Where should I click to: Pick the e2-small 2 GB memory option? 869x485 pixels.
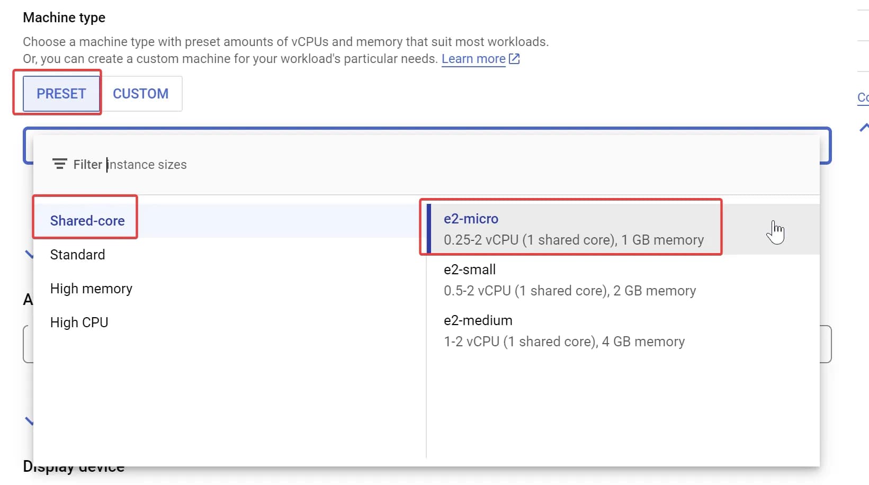coord(623,280)
